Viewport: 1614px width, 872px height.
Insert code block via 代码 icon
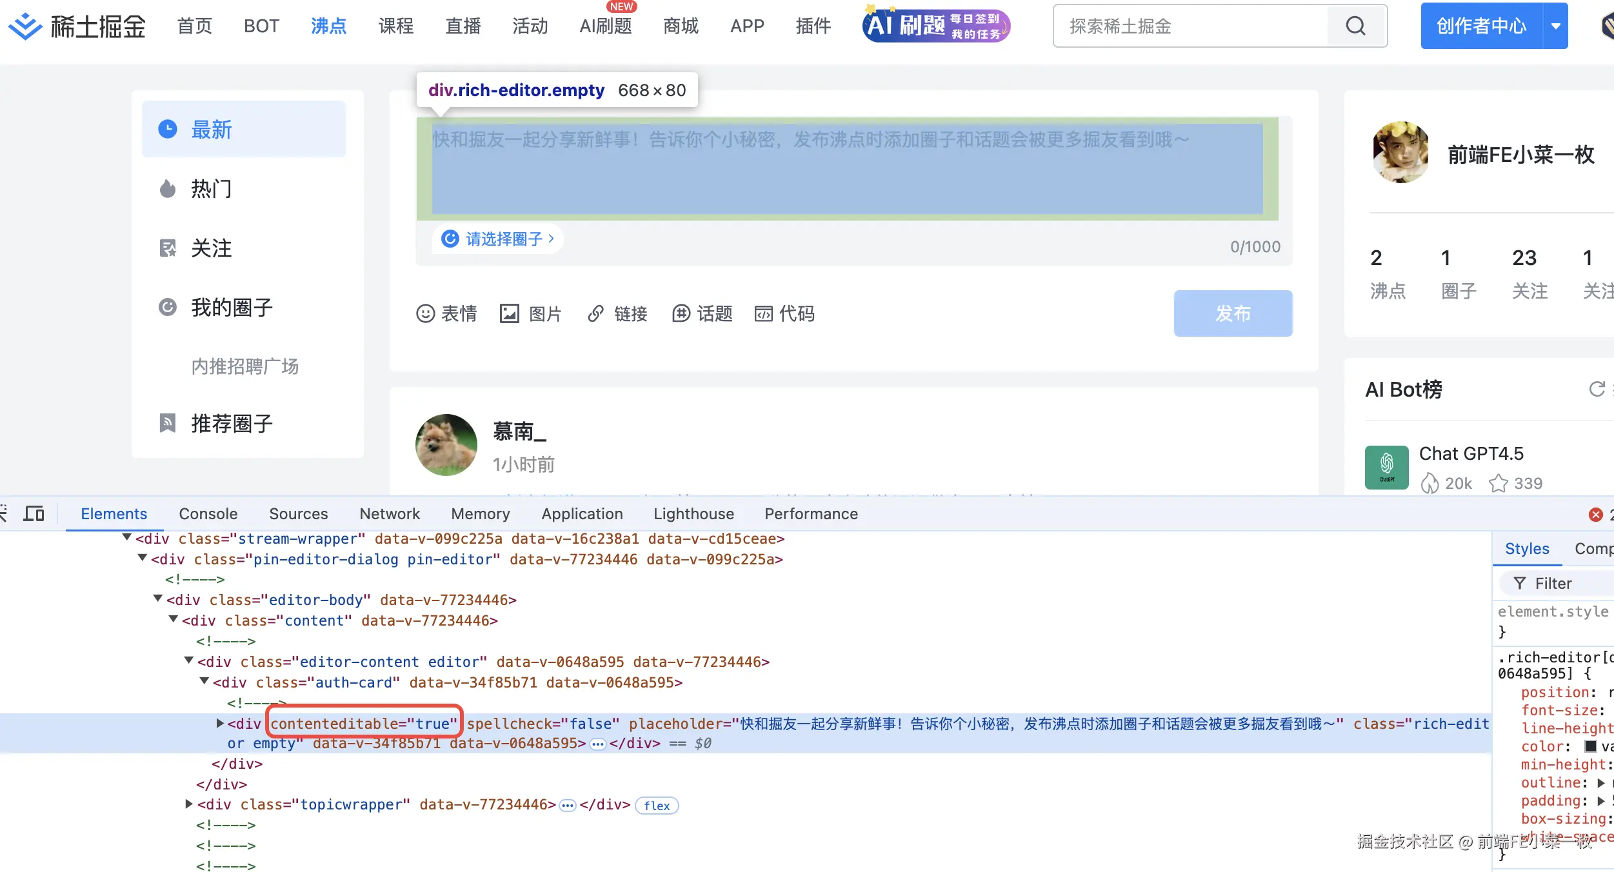click(763, 313)
